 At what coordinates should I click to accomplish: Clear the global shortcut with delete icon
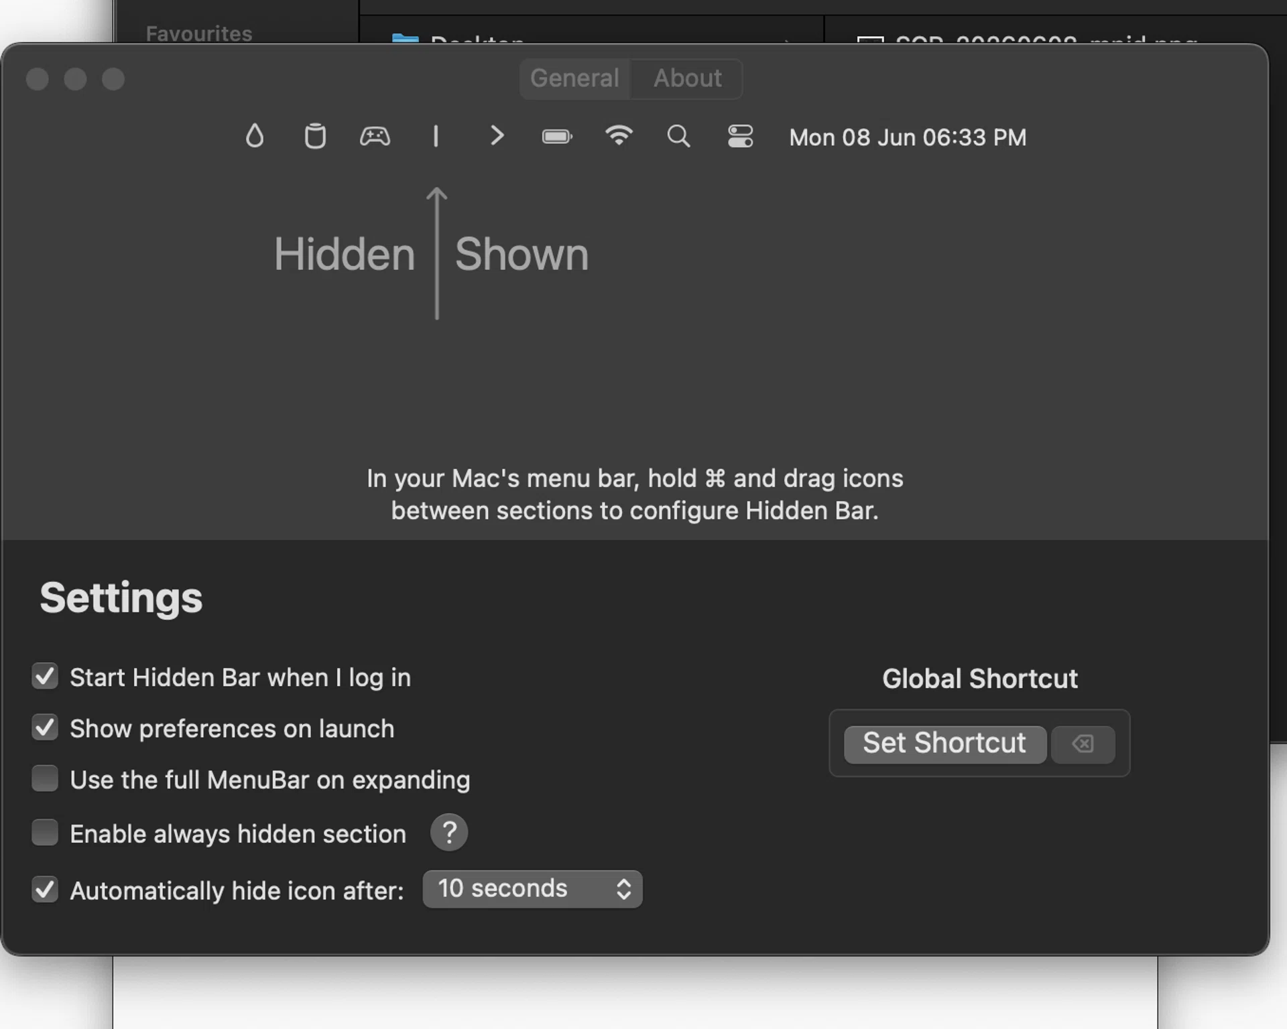tap(1083, 744)
